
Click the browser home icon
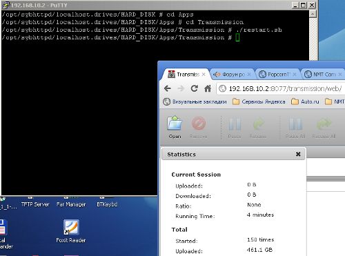pyautogui.click(x=208, y=88)
